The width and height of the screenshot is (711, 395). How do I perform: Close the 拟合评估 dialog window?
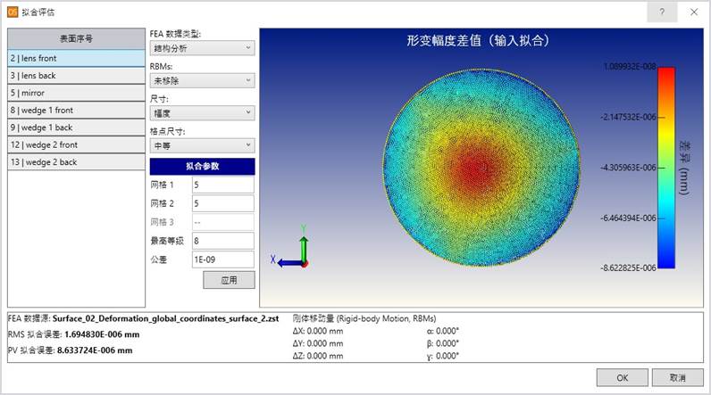click(x=694, y=12)
